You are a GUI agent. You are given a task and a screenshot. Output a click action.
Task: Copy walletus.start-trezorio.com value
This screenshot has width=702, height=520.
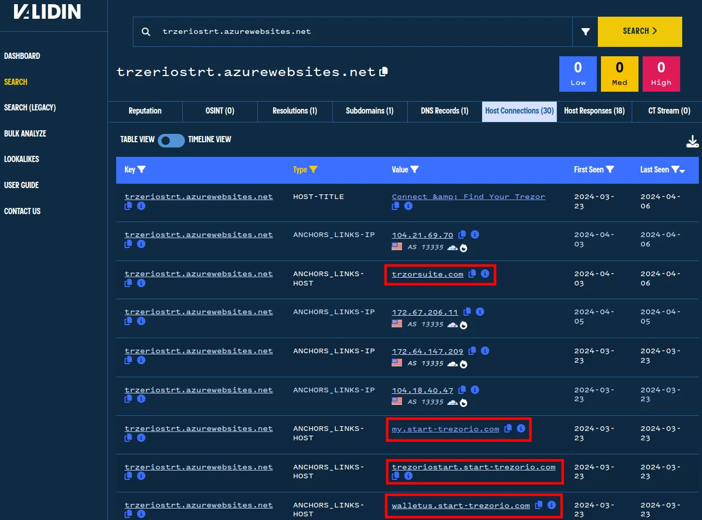coord(538,505)
